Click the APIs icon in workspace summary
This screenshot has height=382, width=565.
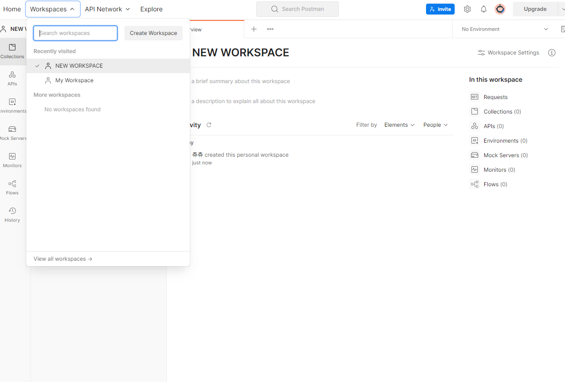[x=475, y=126]
